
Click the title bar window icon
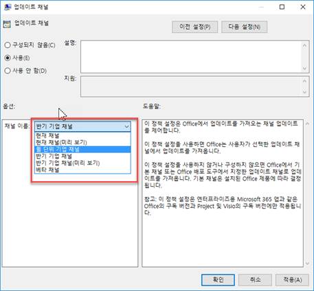click(x=8, y=7)
